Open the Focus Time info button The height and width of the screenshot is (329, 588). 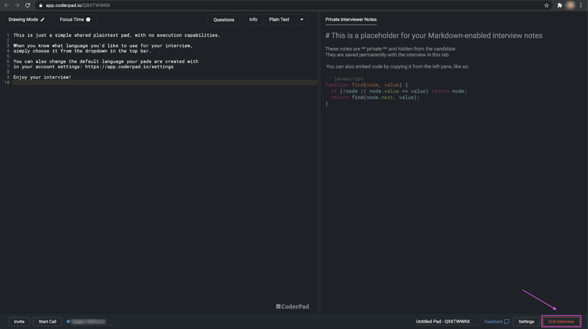[75, 19]
